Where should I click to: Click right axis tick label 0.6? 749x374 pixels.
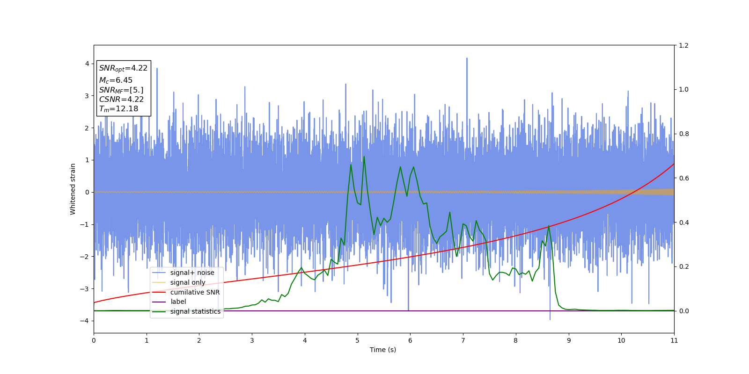[683, 178]
